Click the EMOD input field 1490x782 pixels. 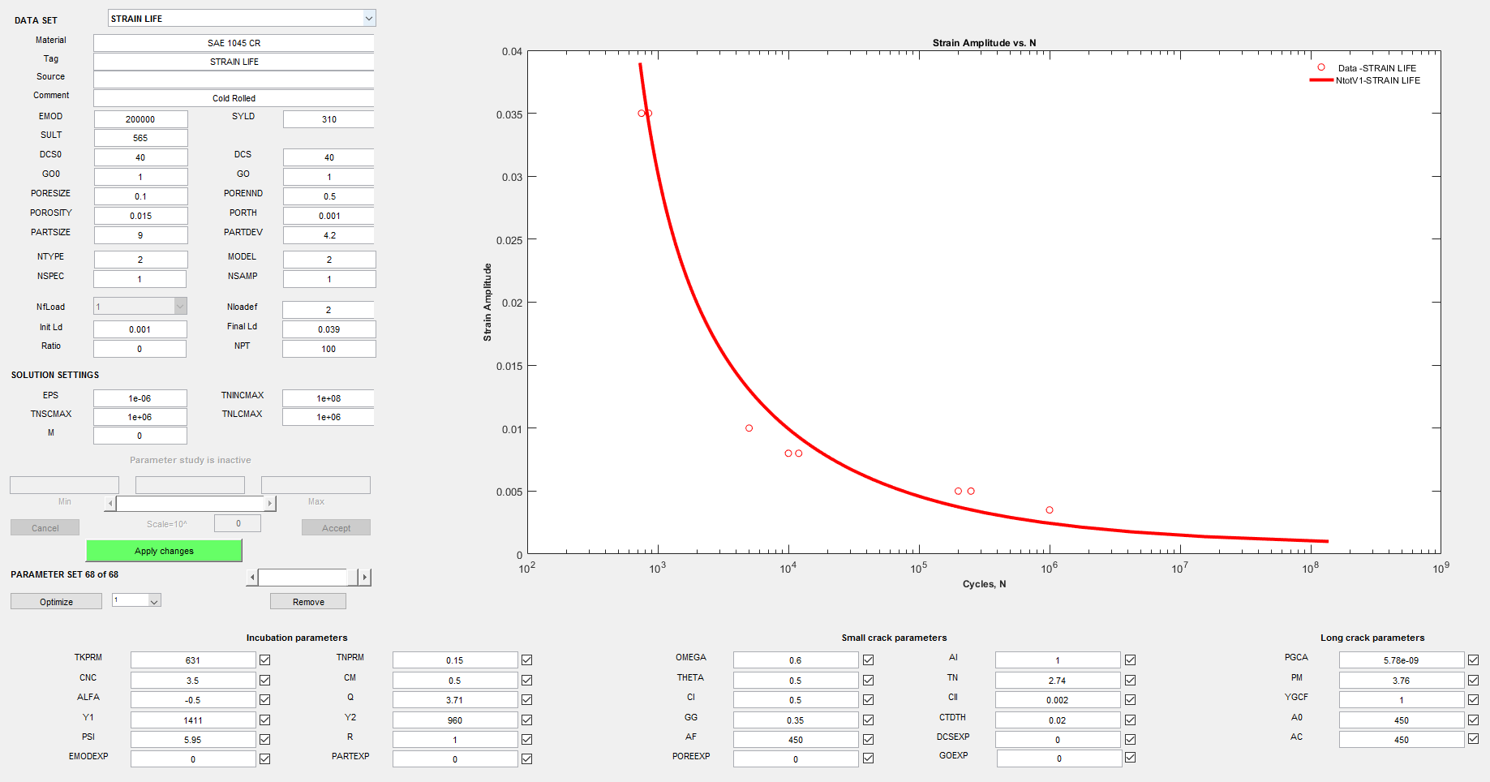(x=140, y=119)
